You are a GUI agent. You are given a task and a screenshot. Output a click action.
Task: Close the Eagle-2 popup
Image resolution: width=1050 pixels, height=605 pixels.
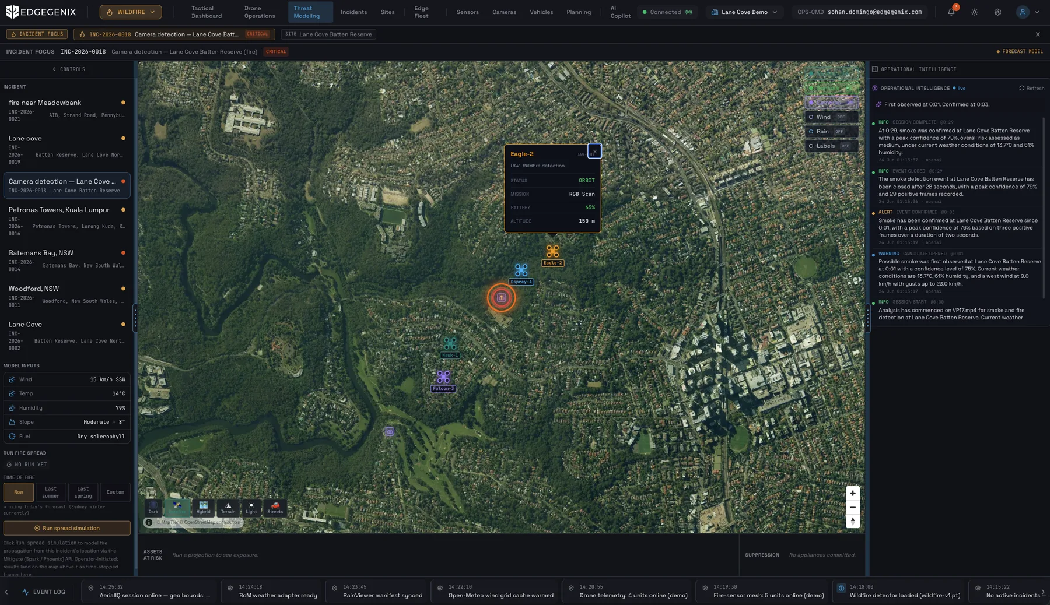click(x=594, y=152)
